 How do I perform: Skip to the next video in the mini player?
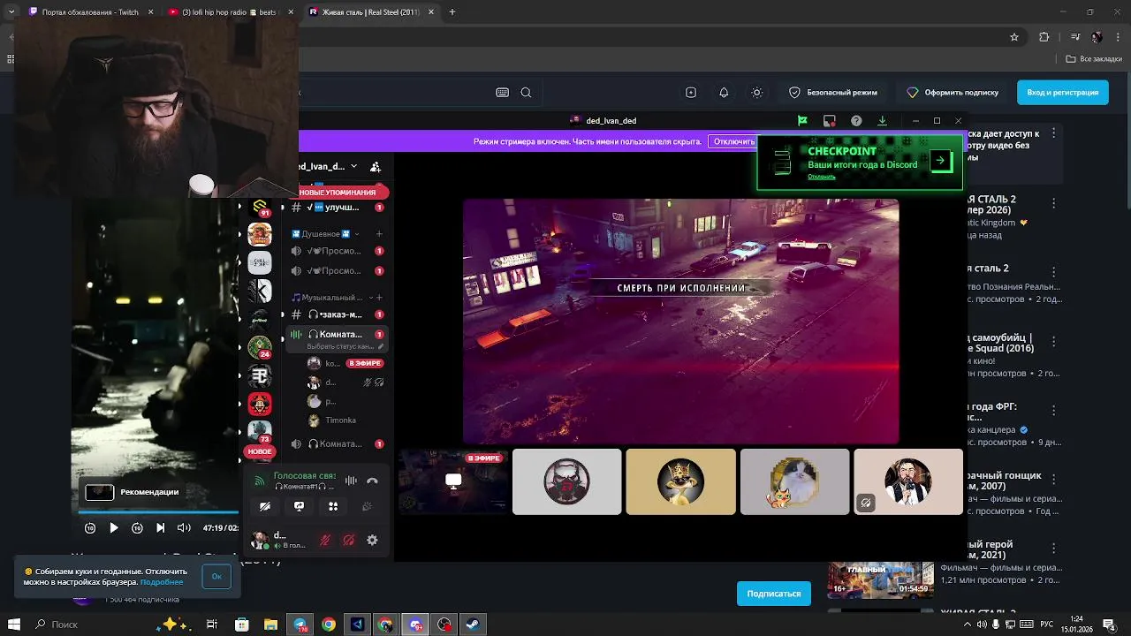point(160,527)
